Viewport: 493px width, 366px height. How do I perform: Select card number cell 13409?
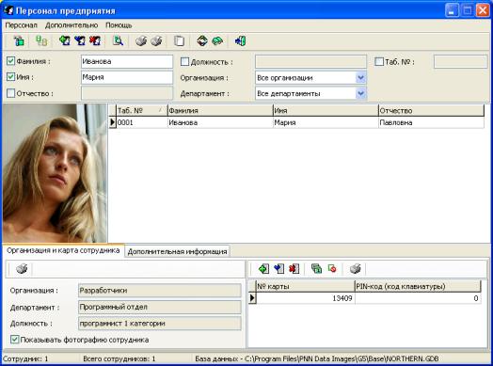tap(305, 298)
